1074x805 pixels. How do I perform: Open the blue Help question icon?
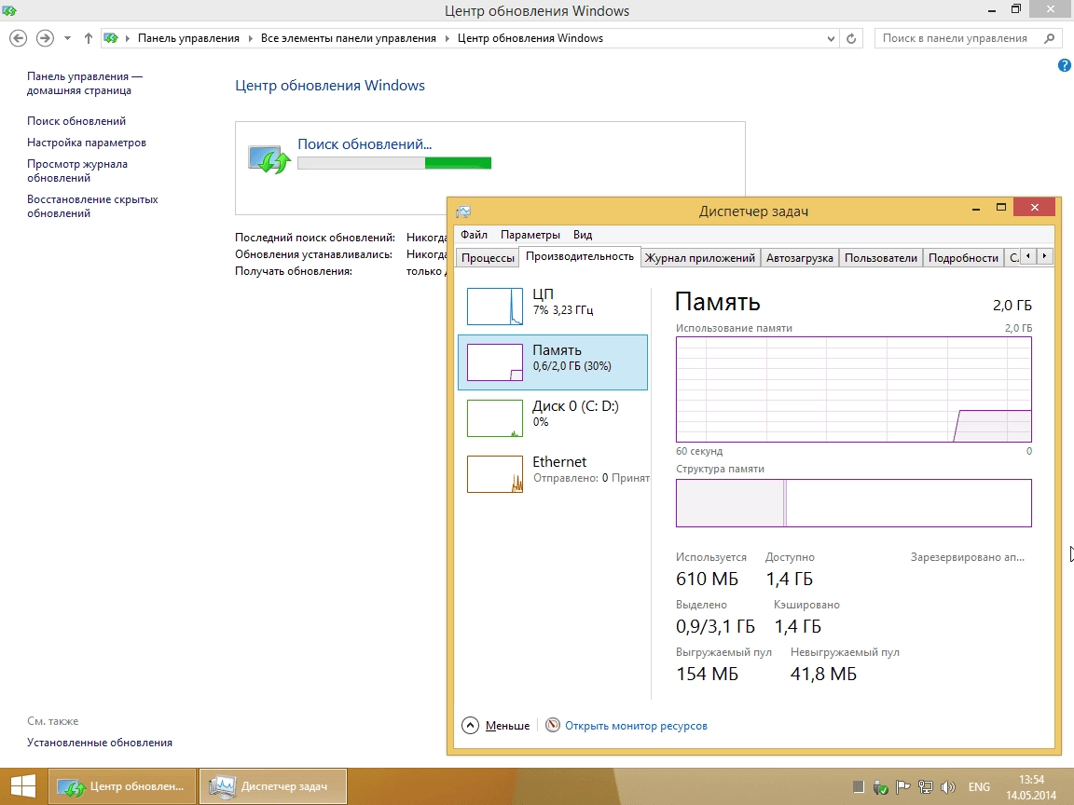(1065, 65)
